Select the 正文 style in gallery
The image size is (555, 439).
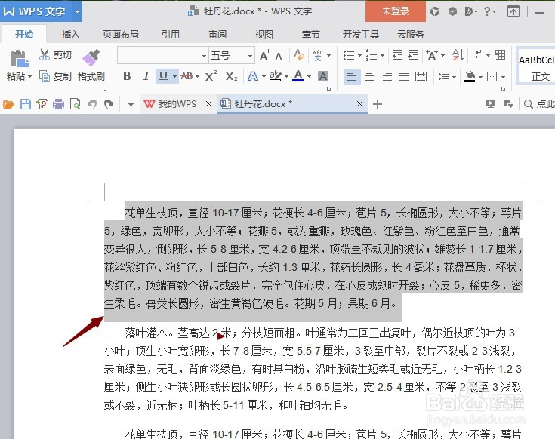point(536,67)
